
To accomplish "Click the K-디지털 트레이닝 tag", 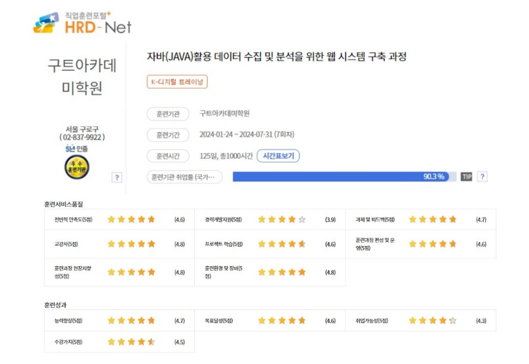I will click(177, 82).
